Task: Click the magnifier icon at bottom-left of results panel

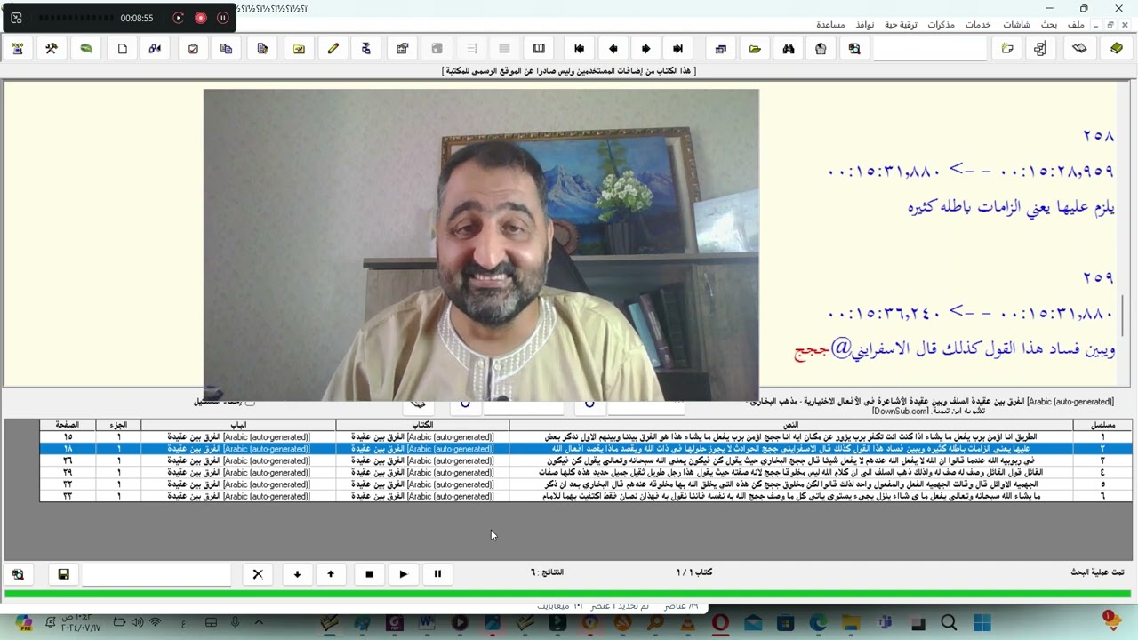Action: click(x=18, y=574)
